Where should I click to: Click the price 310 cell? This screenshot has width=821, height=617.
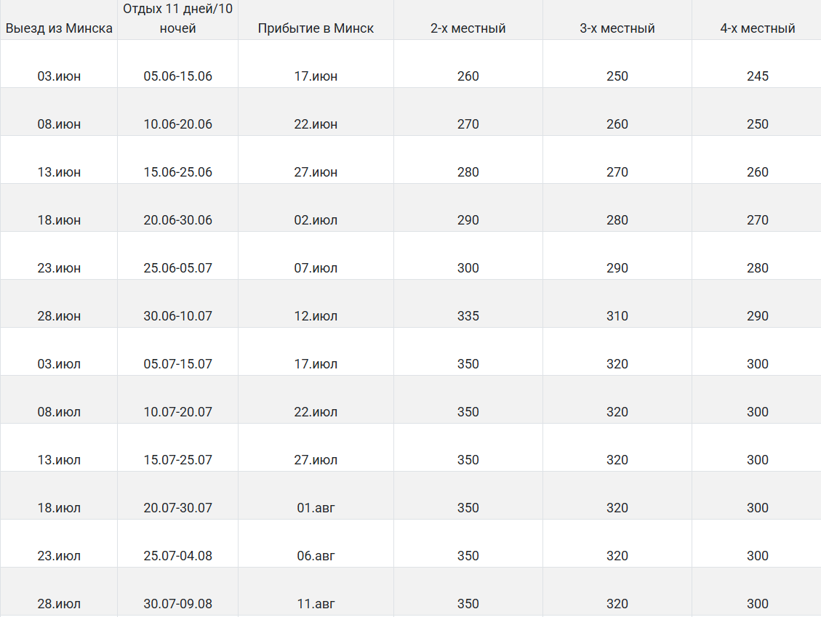(617, 316)
